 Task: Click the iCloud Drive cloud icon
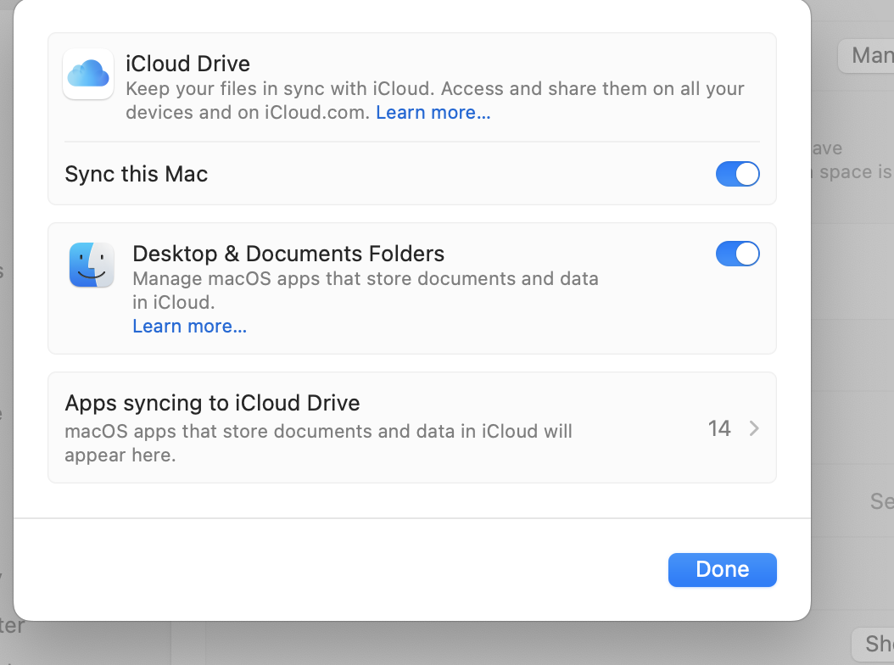click(x=87, y=75)
